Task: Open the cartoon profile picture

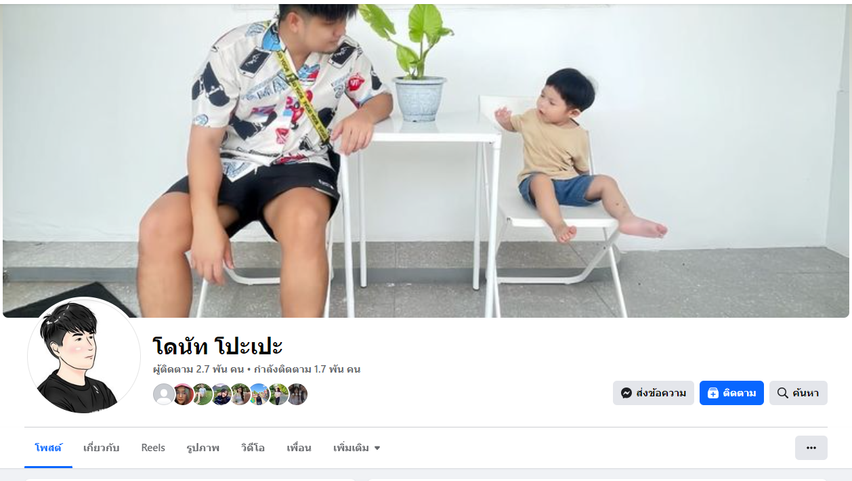Action: [84, 356]
